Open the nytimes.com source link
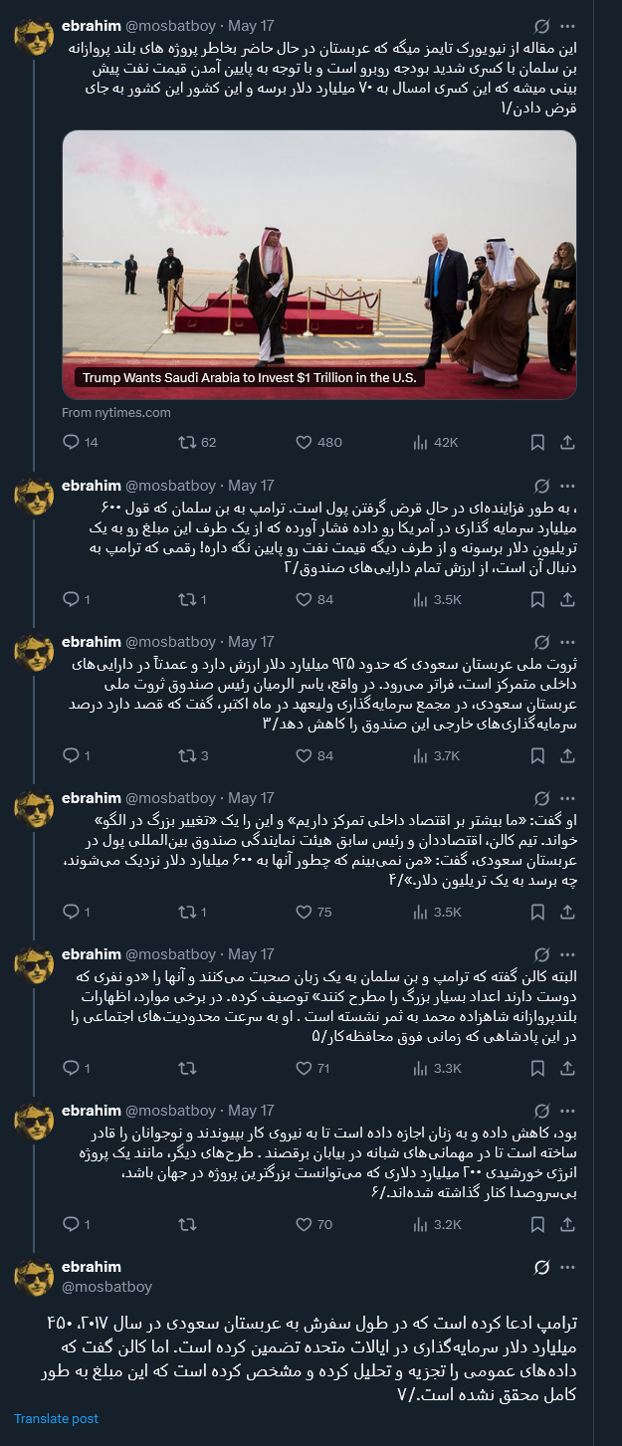The width and height of the screenshot is (622, 1446). pos(103,412)
